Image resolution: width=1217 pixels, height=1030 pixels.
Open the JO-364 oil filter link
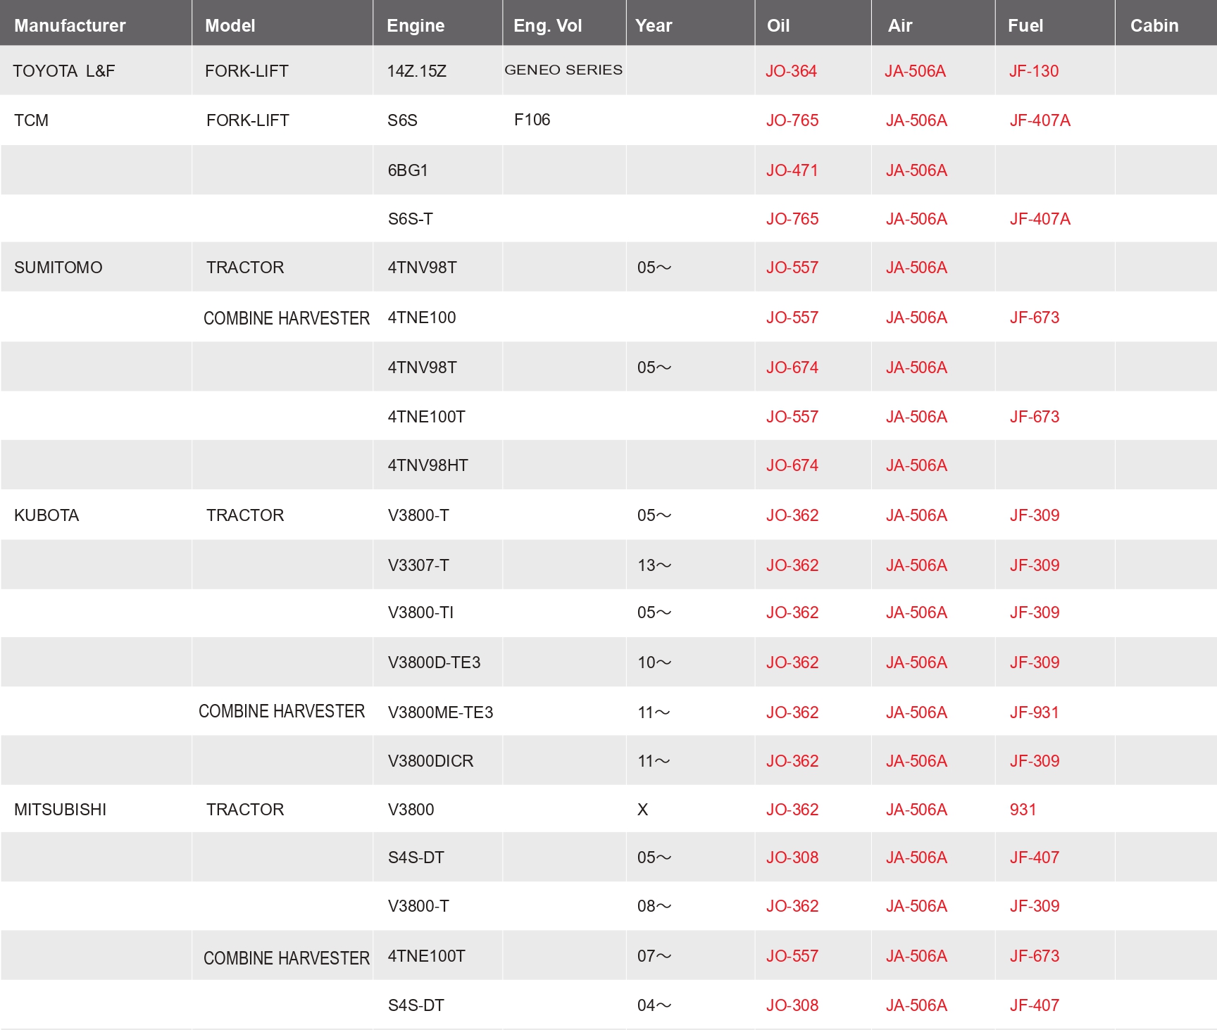[x=791, y=71]
